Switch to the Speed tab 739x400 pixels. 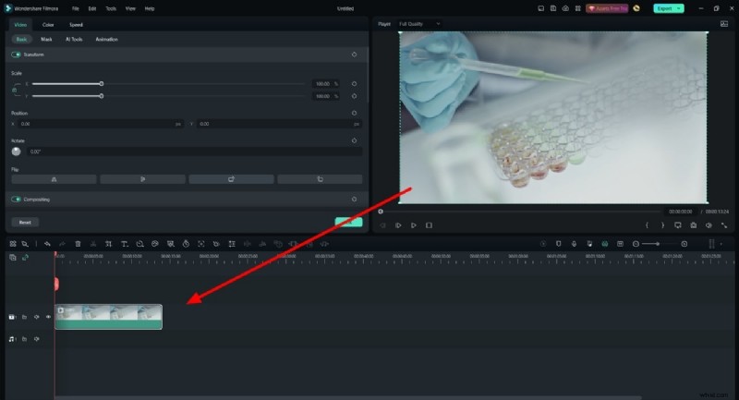pyautogui.click(x=76, y=25)
